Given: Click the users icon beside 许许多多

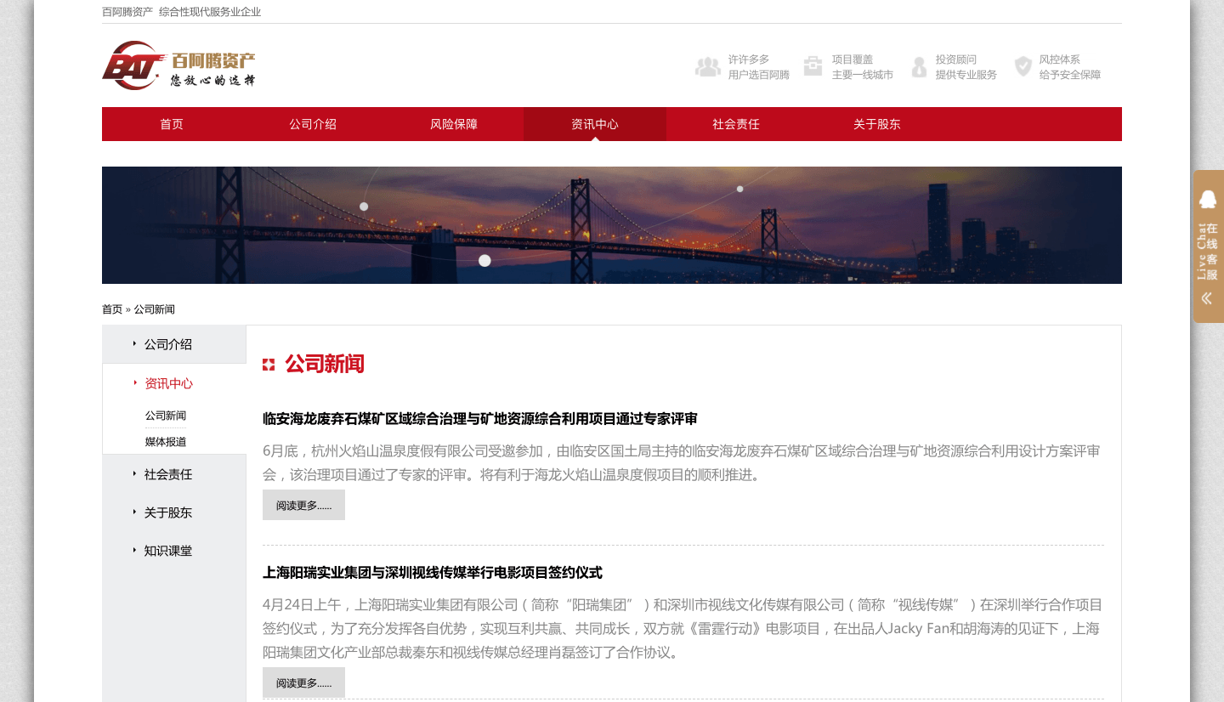Looking at the screenshot, I should click(707, 67).
